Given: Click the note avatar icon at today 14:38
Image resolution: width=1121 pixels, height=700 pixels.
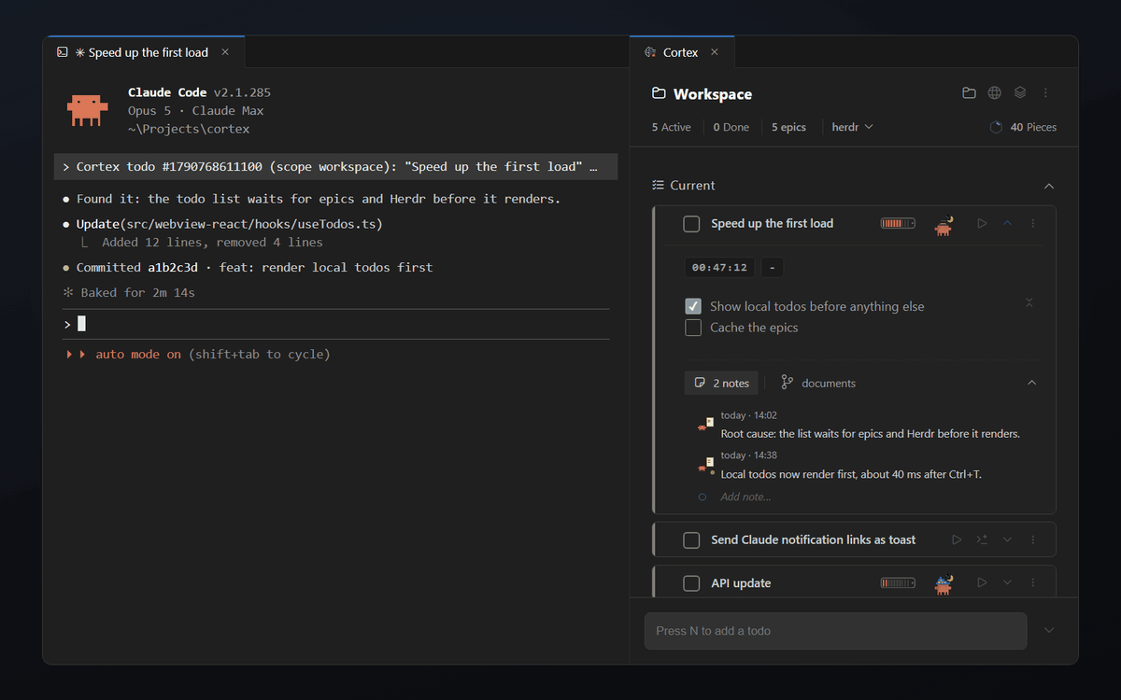Looking at the screenshot, I should 706,465.
